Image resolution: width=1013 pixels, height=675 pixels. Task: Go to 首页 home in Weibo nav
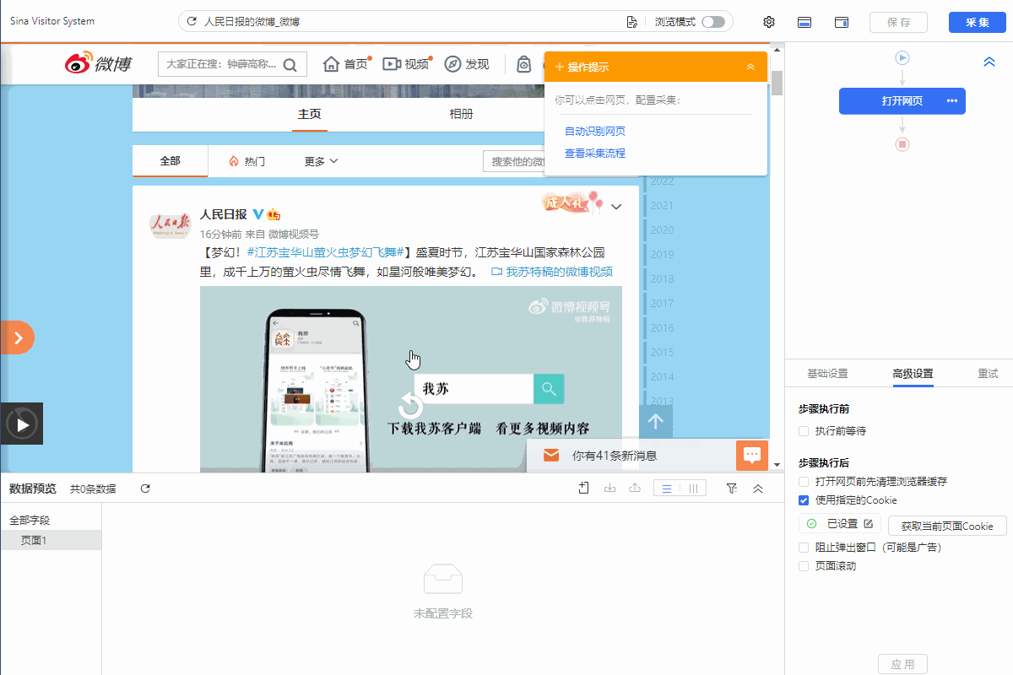pos(346,64)
